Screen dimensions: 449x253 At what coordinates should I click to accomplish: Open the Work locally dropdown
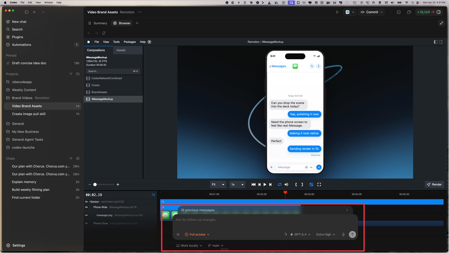[x=189, y=246]
